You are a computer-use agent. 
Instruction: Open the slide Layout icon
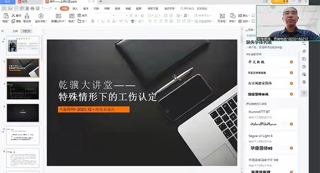point(72,16)
